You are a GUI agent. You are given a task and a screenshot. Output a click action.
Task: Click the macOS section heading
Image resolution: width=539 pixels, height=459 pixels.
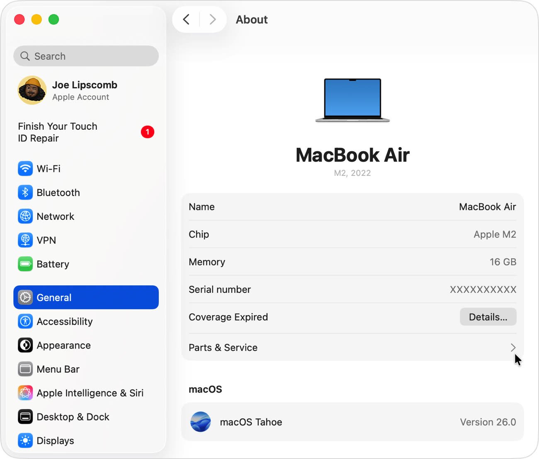click(205, 389)
